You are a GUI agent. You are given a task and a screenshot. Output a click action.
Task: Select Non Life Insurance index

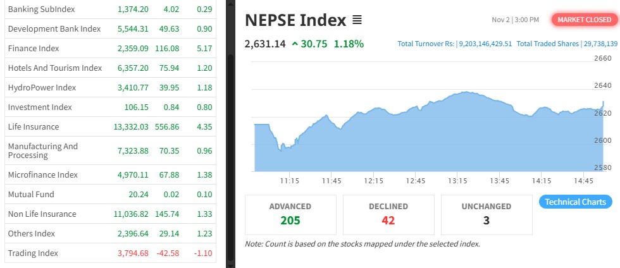click(x=42, y=214)
